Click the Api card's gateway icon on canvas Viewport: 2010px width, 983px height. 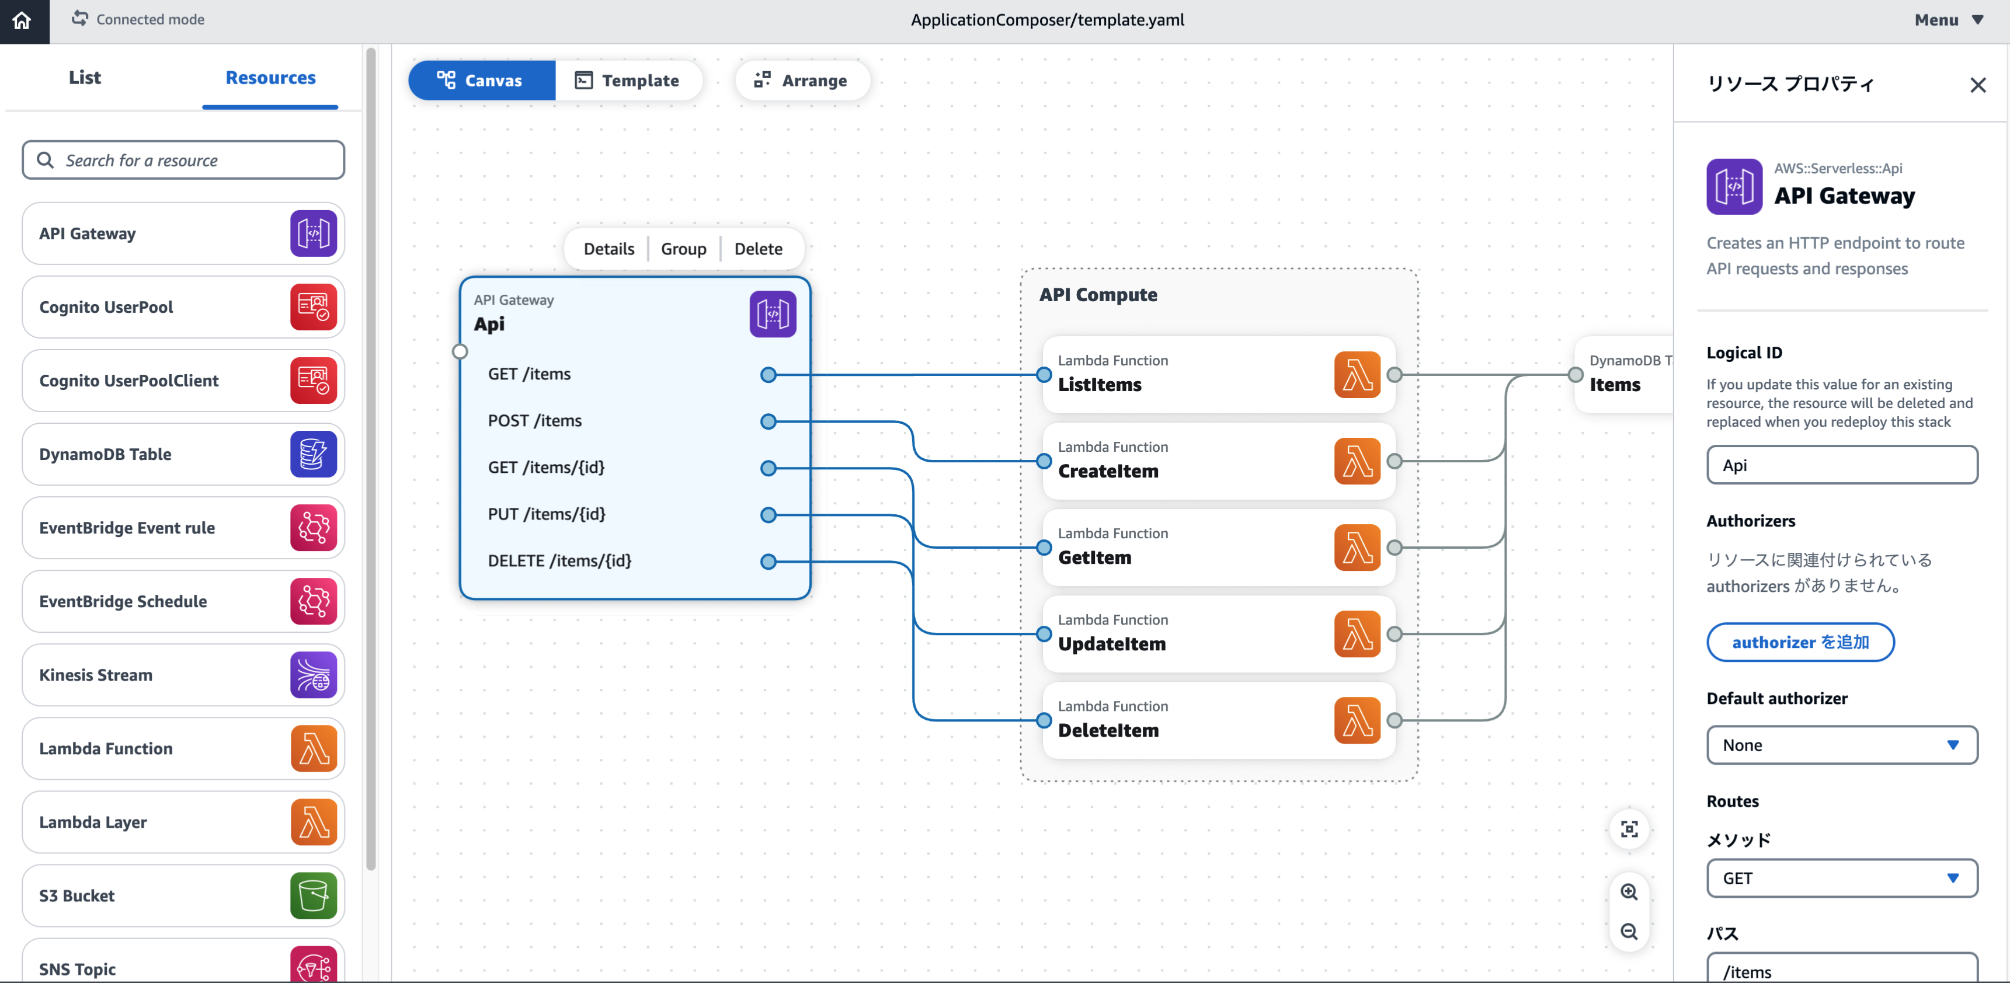(x=773, y=315)
